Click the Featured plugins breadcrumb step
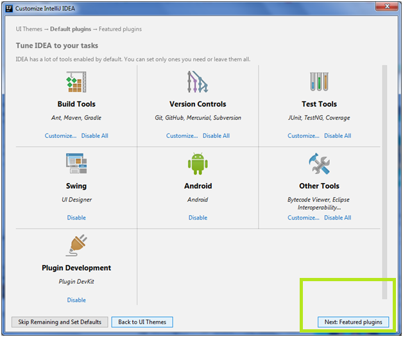The image size is (403, 337). (x=120, y=29)
